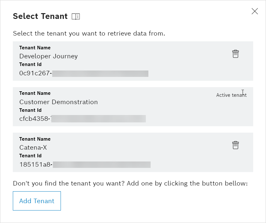Pick the Catena-X tenant name
The image size is (266, 223).
(33, 148)
